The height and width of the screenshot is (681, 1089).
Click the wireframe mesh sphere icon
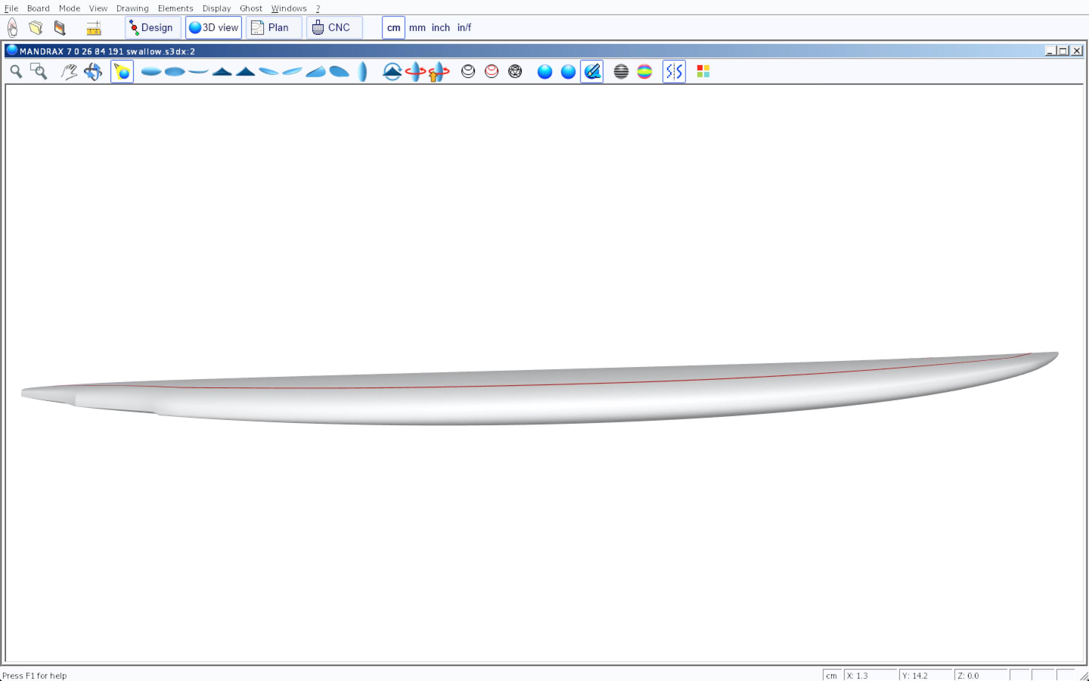pyautogui.click(x=515, y=71)
